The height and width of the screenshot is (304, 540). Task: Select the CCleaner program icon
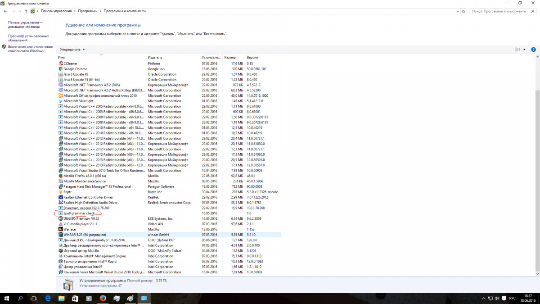(x=61, y=64)
